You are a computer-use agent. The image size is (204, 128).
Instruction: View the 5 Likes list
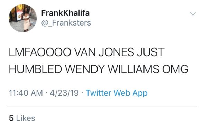pyautogui.click(x=22, y=118)
